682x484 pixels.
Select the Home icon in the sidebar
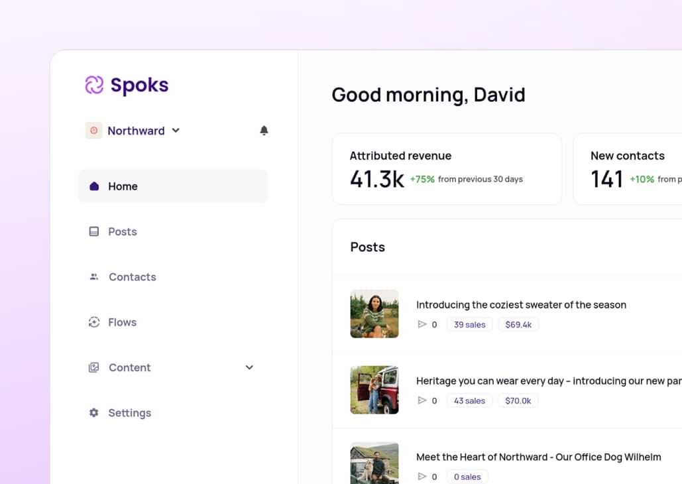(x=93, y=186)
